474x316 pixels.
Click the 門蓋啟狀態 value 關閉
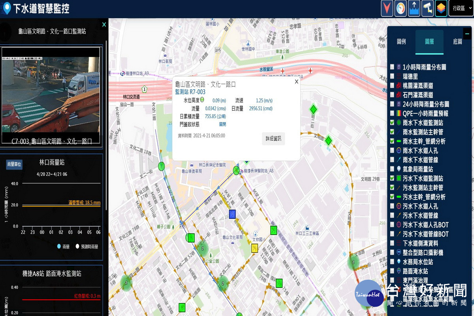222,124
